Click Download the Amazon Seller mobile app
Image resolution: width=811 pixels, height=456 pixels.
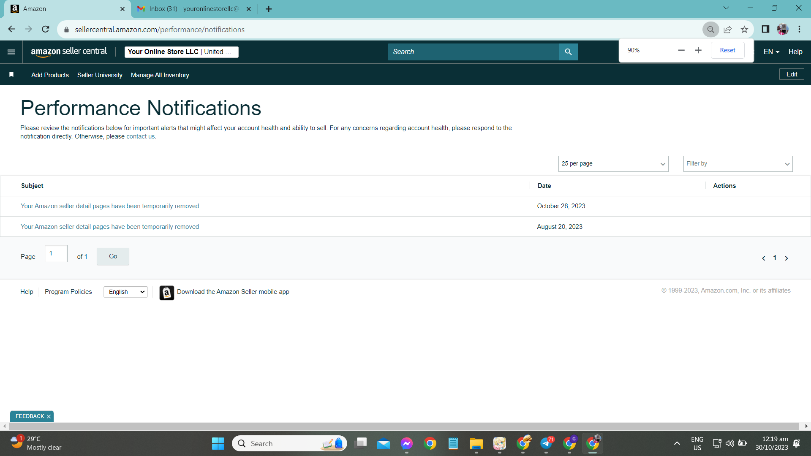pyautogui.click(x=233, y=292)
